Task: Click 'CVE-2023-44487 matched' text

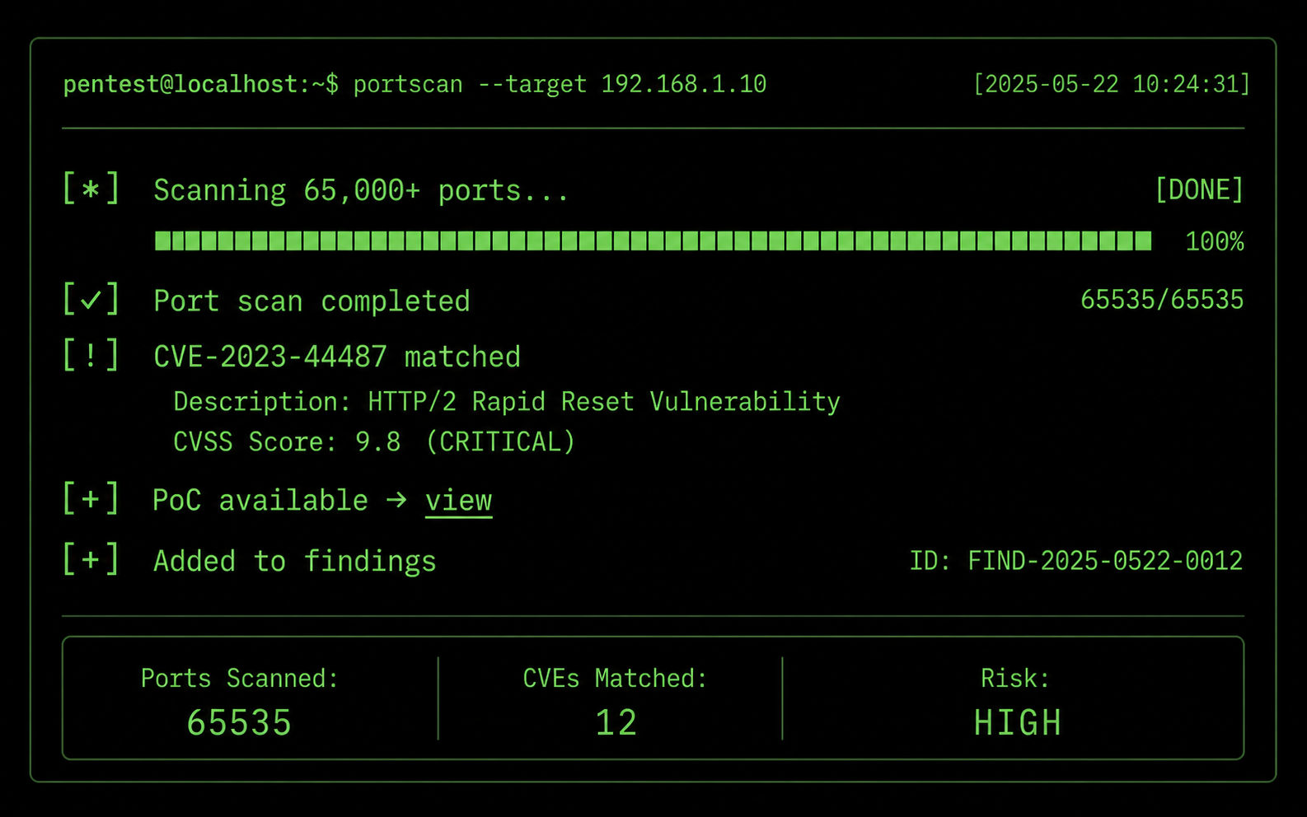Action: pyautogui.click(x=337, y=357)
